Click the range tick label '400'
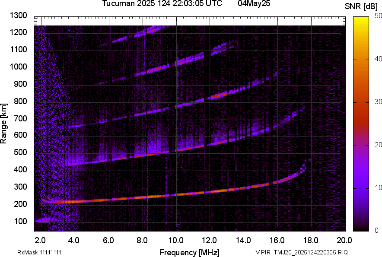This screenshot has width=382, height=257. point(20,169)
